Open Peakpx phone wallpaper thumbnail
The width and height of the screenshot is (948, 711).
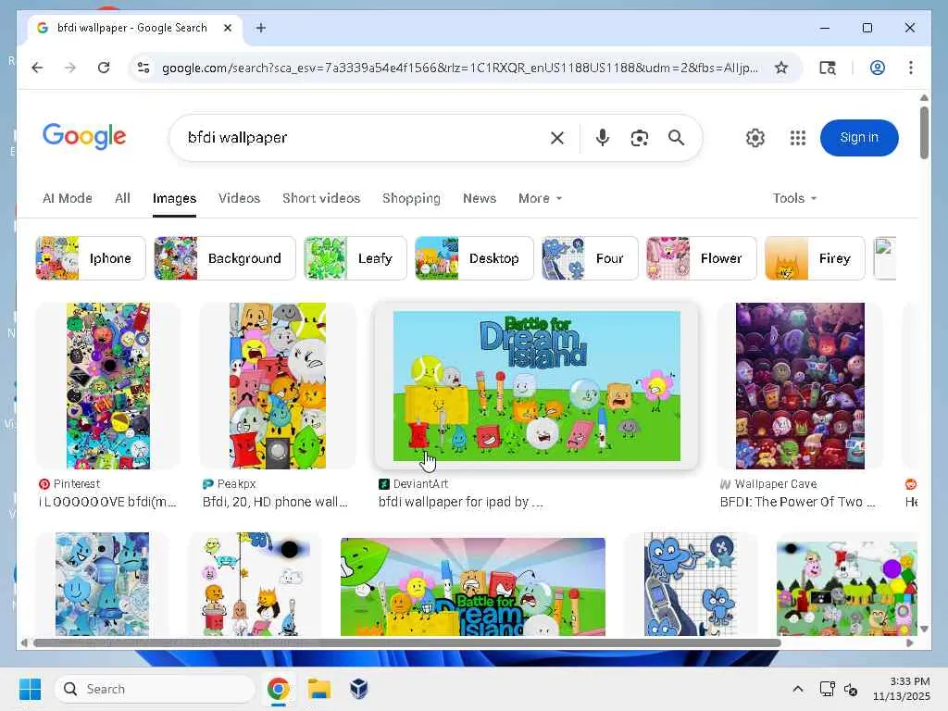[278, 386]
